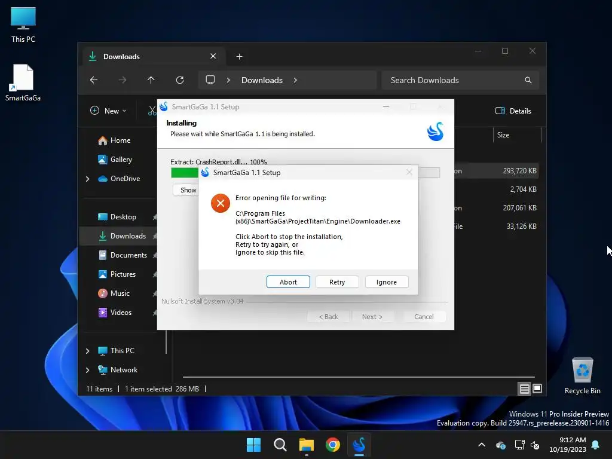The width and height of the screenshot is (612, 459).
Task: Click the Cut scissors icon
Action: click(152, 111)
